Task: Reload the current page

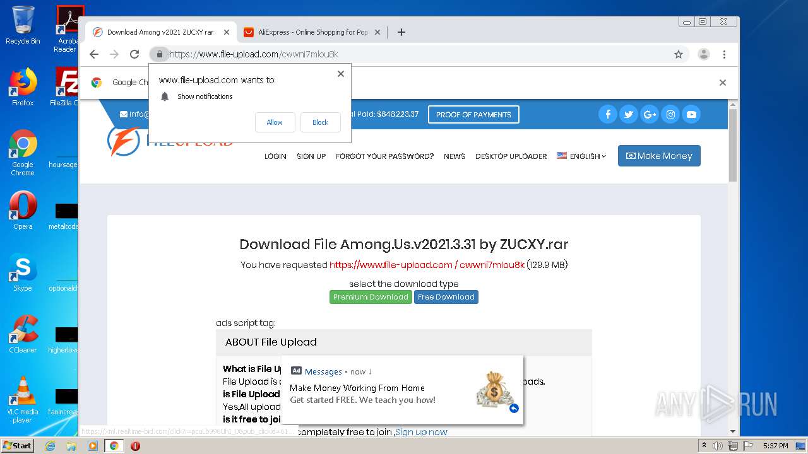Action: click(x=134, y=54)
